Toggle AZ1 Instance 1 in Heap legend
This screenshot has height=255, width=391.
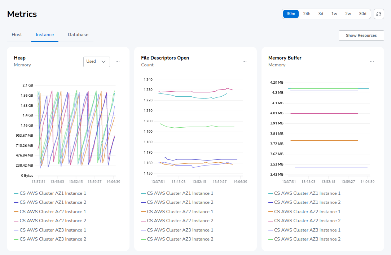[x=53, y=193]
